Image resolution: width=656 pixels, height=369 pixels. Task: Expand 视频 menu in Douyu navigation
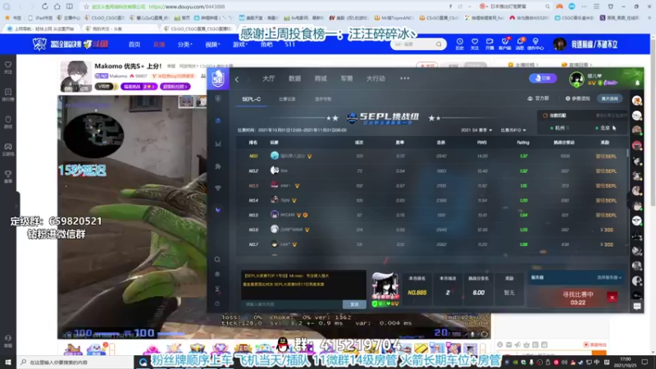click(x=212, y=44)
